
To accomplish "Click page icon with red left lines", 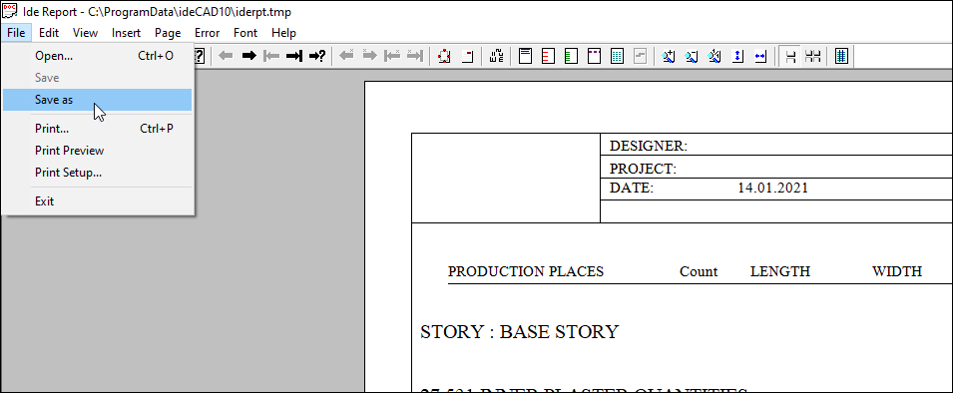I will click(548, 57).
